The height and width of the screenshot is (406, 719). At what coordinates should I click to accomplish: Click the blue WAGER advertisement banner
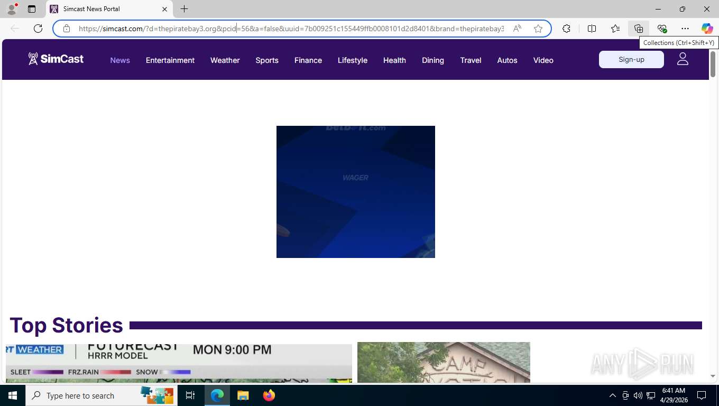tap(356, 192)
